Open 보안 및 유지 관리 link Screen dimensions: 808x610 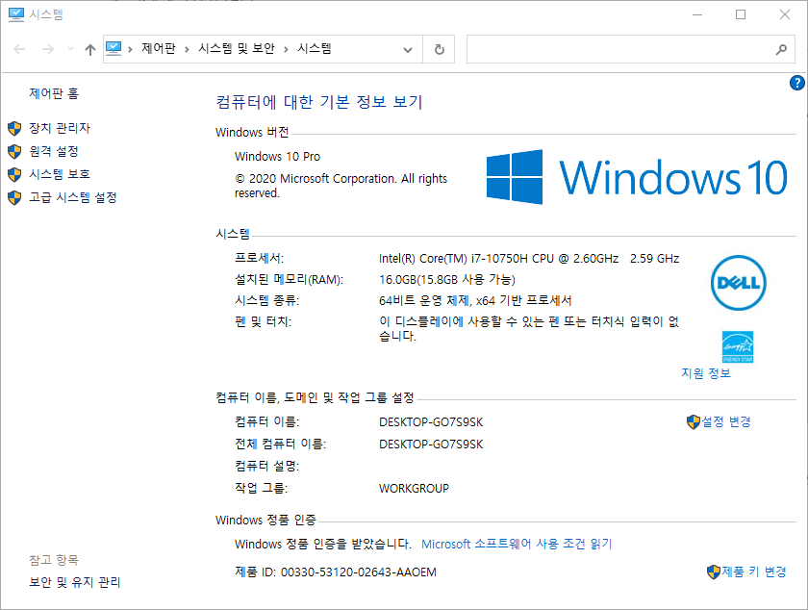(x=74, y=582)
